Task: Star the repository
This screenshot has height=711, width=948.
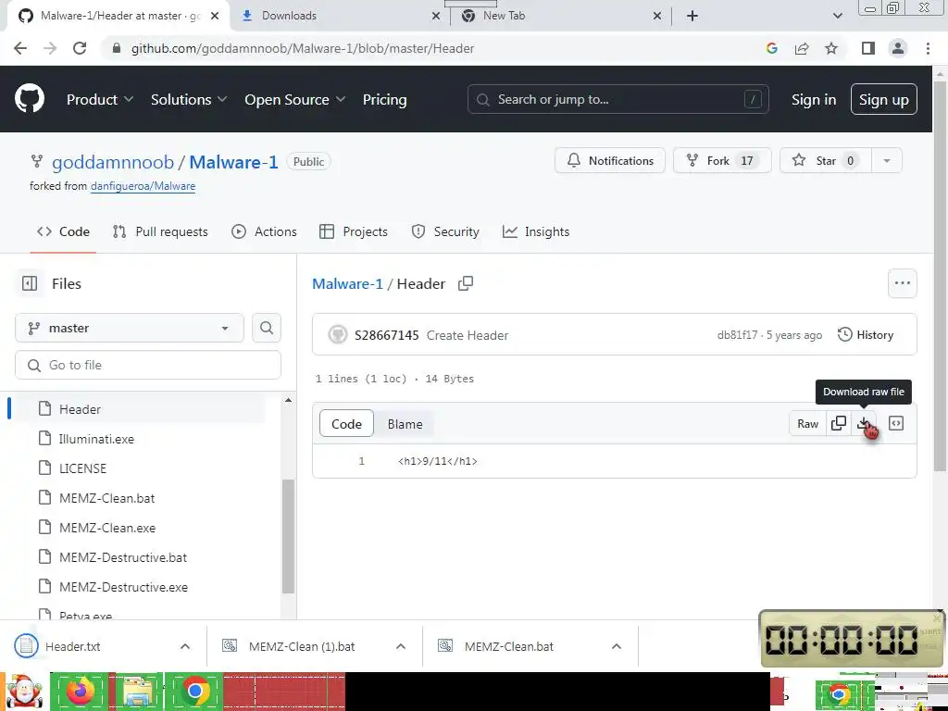Action: pos(825,161)
